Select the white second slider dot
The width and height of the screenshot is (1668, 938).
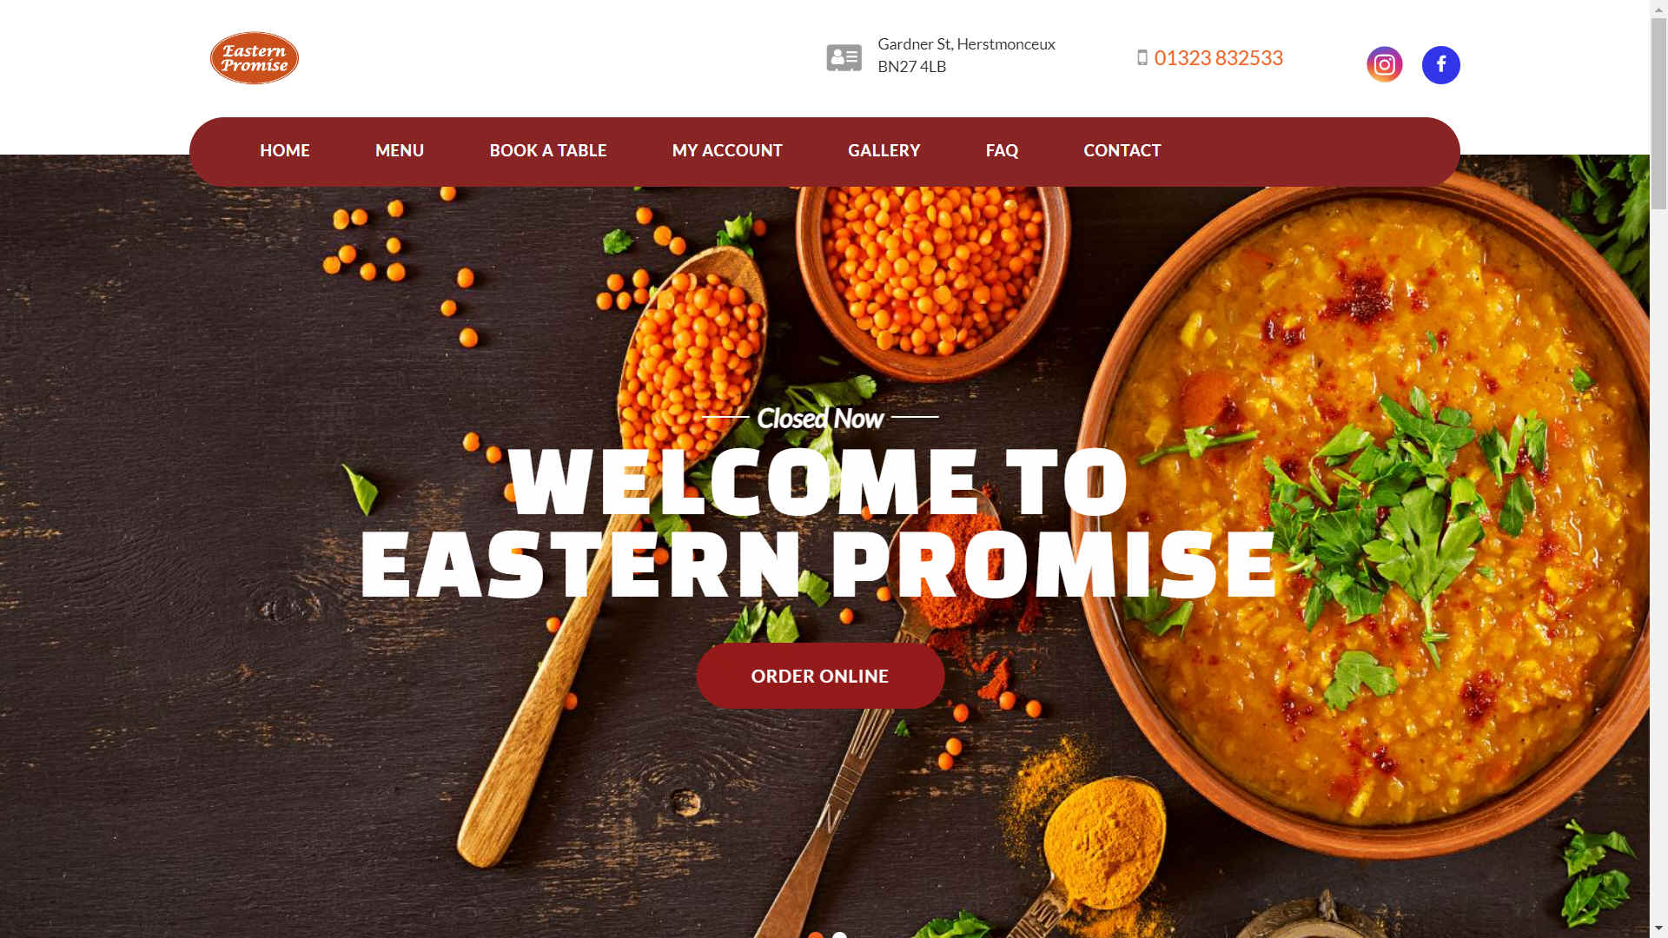coord(839,935)
